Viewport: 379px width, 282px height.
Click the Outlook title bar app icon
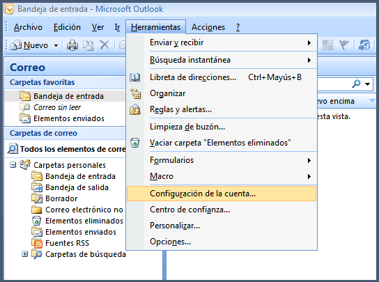[9, 9]
